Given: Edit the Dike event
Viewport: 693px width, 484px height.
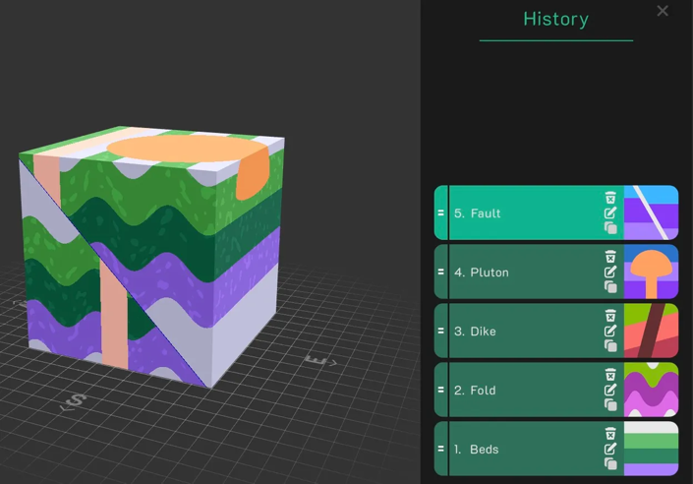Looking at the screenshot, I should point(610,331).
